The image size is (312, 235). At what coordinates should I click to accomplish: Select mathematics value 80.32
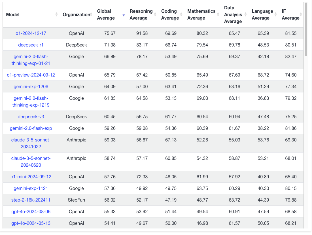pos(202,33)
